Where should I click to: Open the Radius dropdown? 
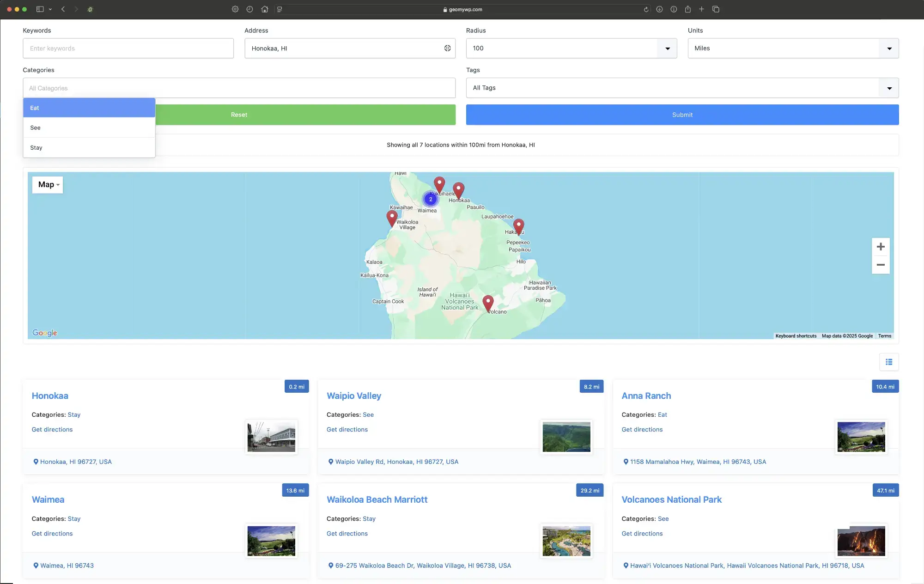[571, 48]
